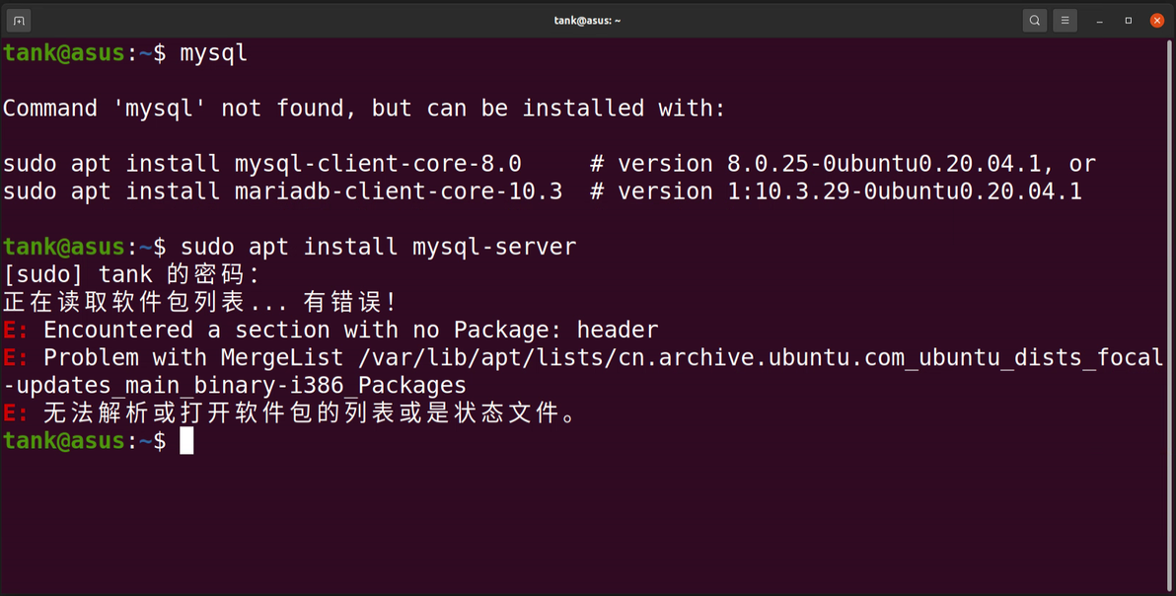This screenshot has width=1176, height=596.
Task: Click the window title tank@asus: ~
Action: pos(587,21)
